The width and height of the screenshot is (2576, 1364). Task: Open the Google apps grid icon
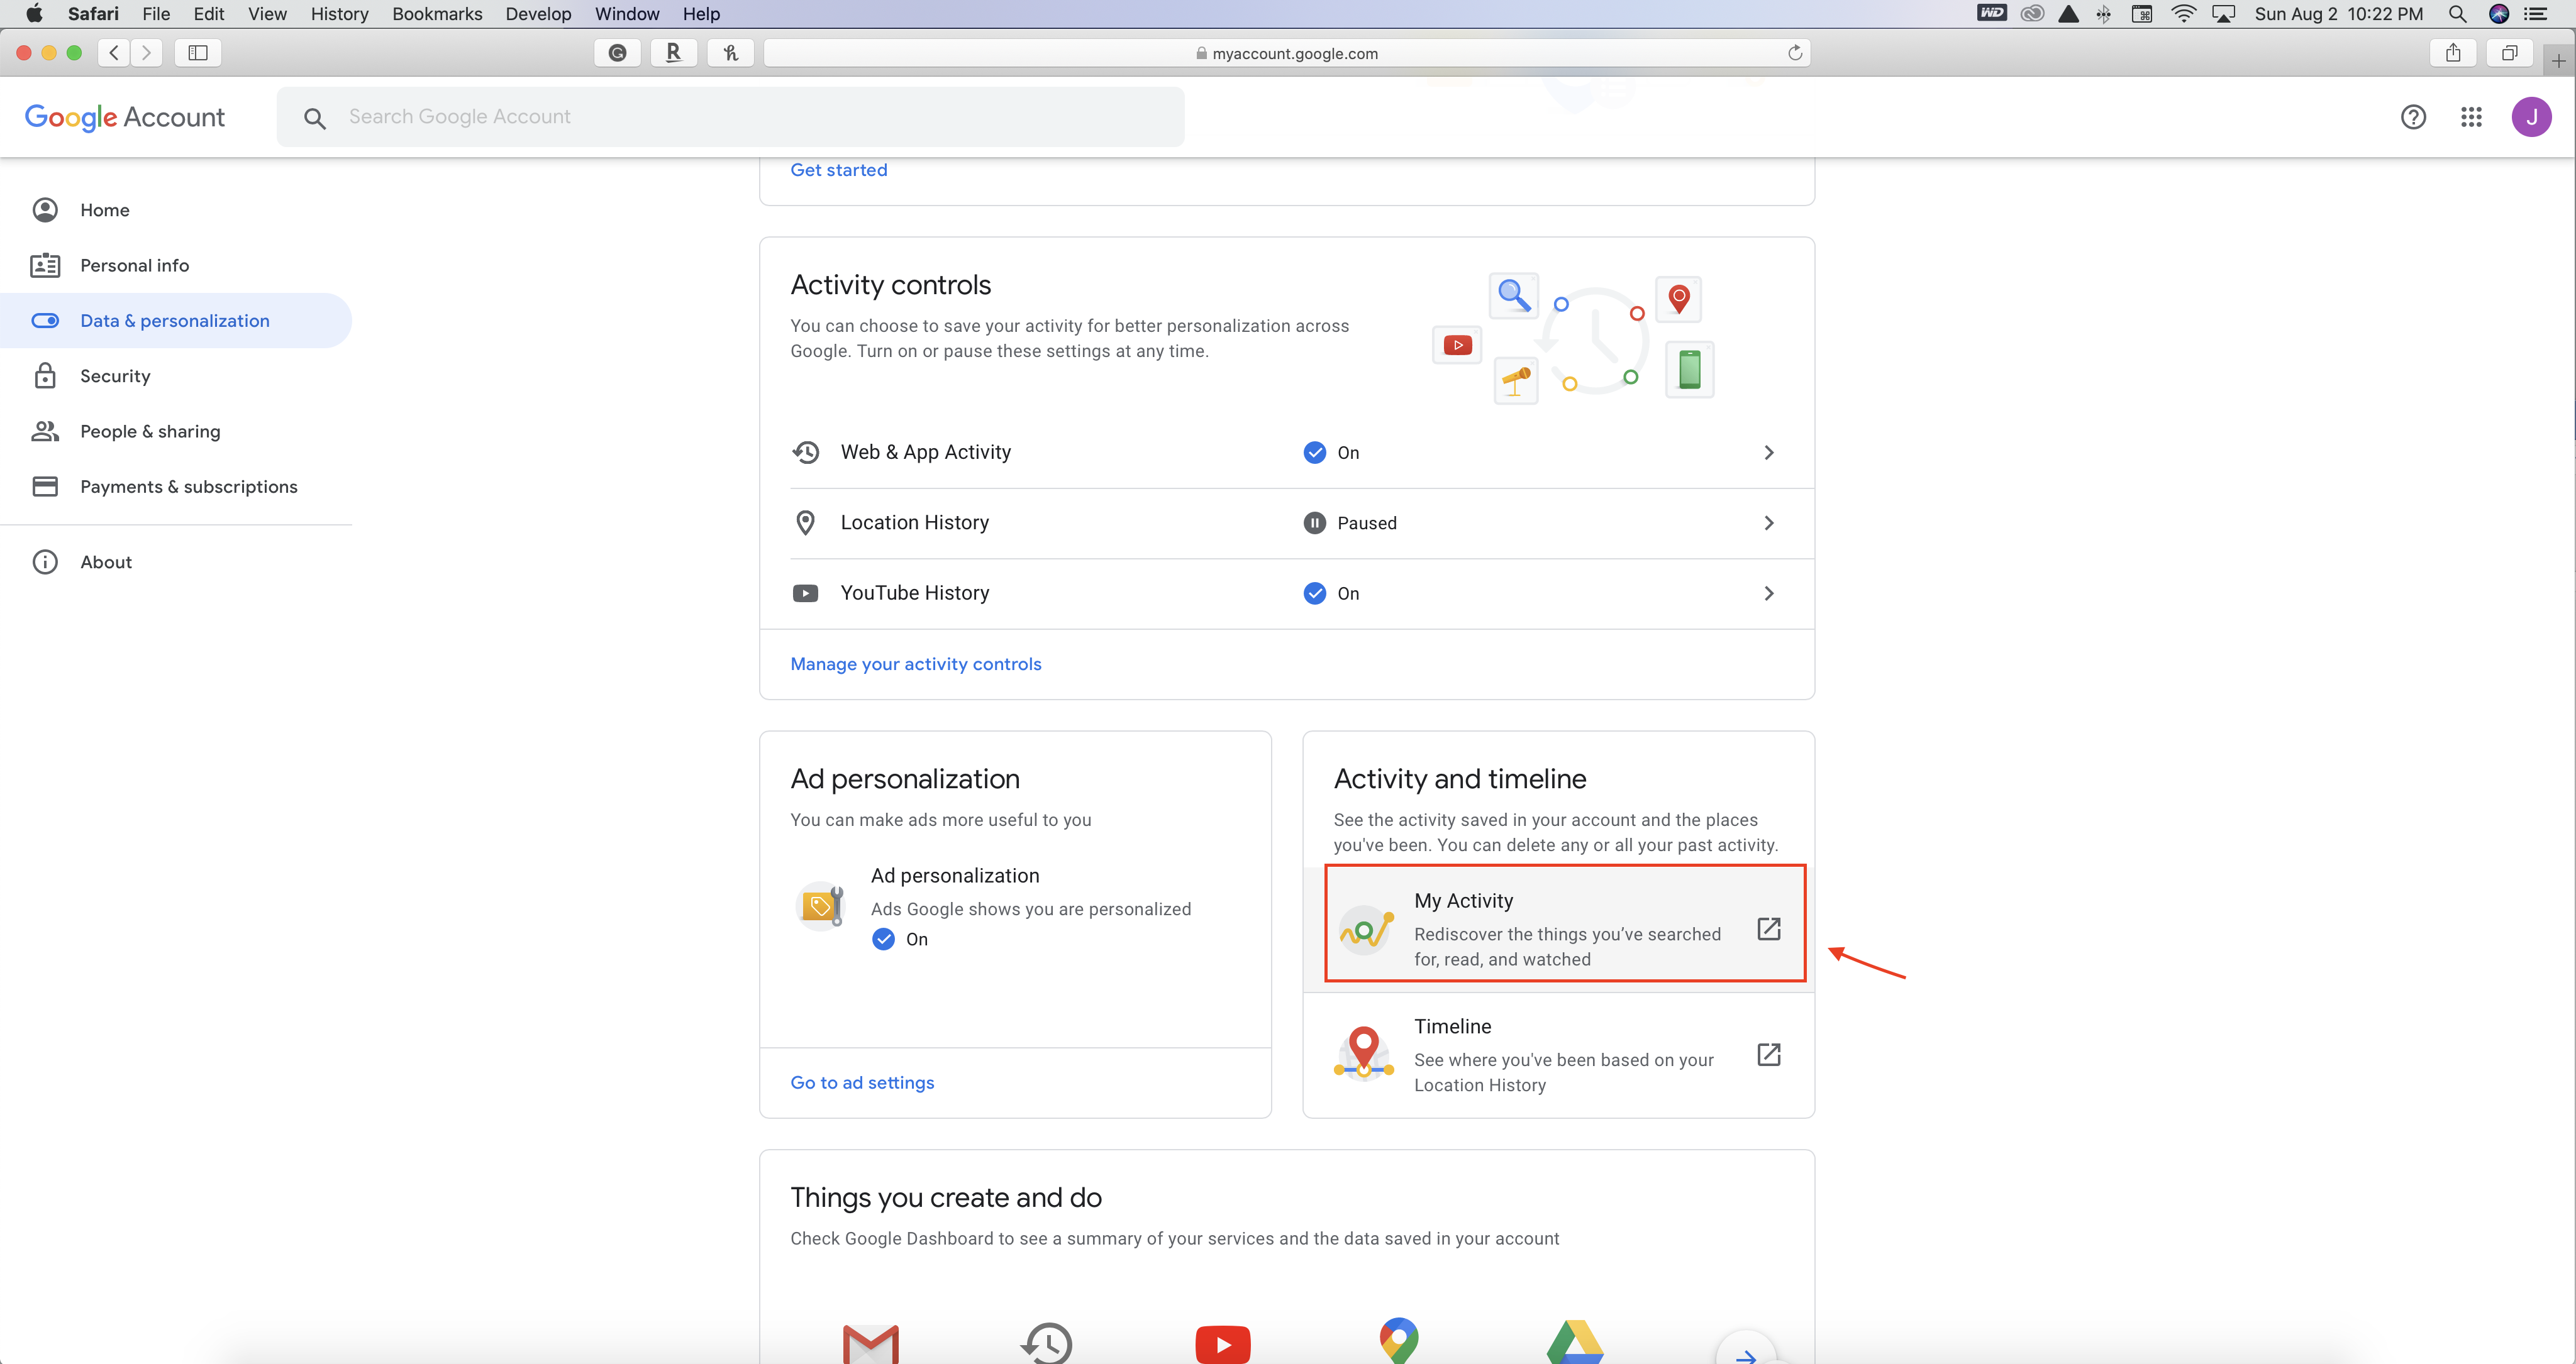pyautogui.click(x=2471, y=117)
